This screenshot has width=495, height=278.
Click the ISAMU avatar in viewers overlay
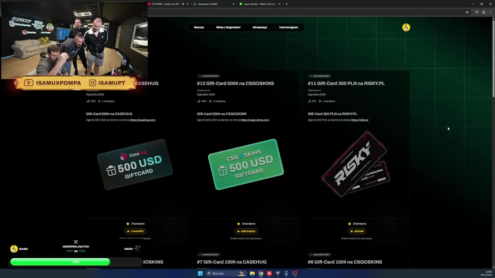[x=14, y=249]
